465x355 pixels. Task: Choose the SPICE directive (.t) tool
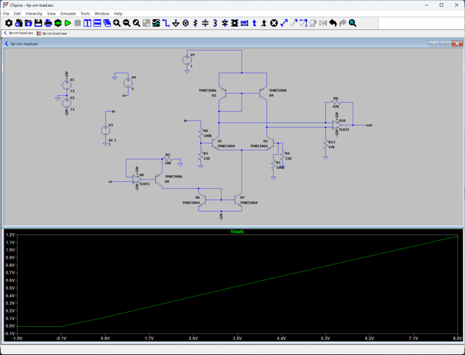(264, 23)
